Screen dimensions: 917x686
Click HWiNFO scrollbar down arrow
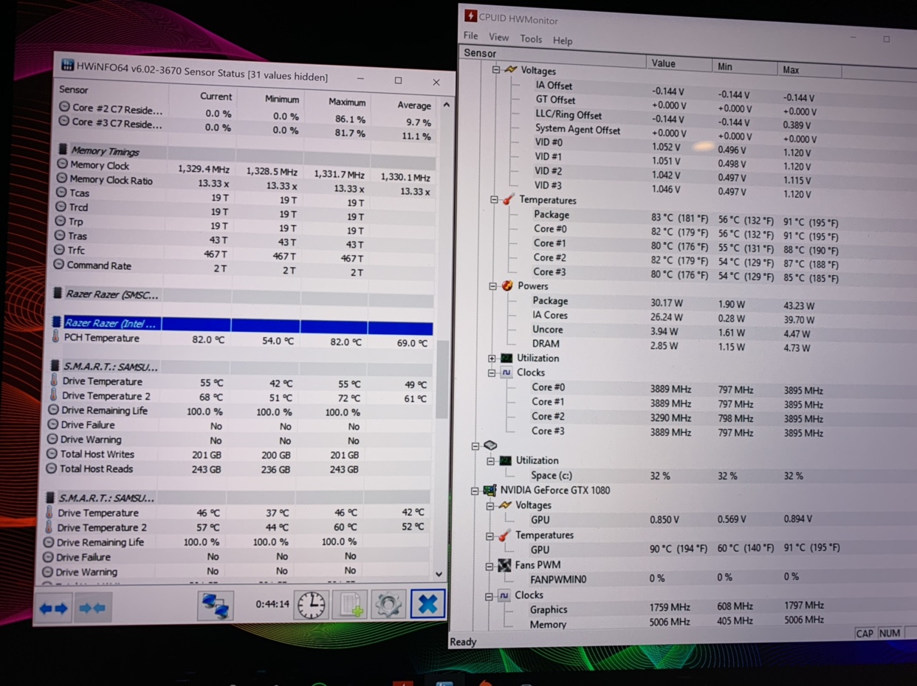439,573
